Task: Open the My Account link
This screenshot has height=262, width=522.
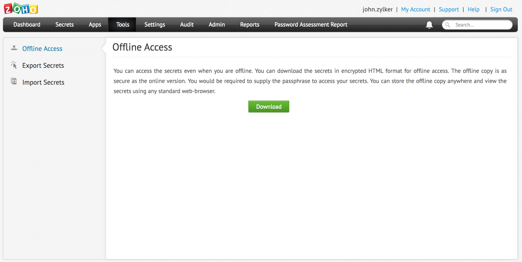Action: tap(416, 9)
